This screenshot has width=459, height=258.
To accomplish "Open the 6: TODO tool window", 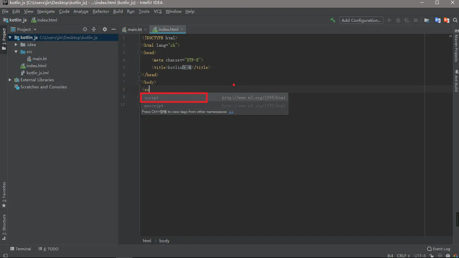I will pyautogui.click(x=48, y=249).
